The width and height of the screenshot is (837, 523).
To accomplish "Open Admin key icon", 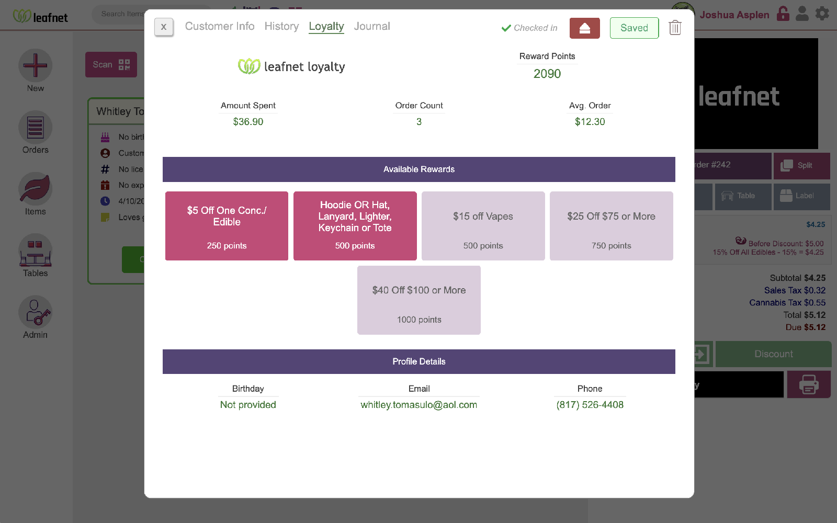I will [x=35, y=313].
